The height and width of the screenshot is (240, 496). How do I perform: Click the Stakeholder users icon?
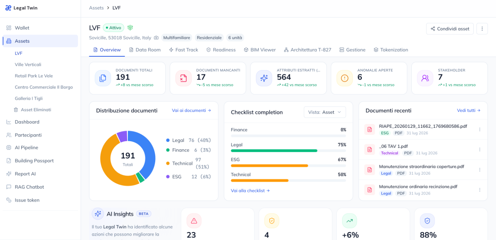pos(425,78)
